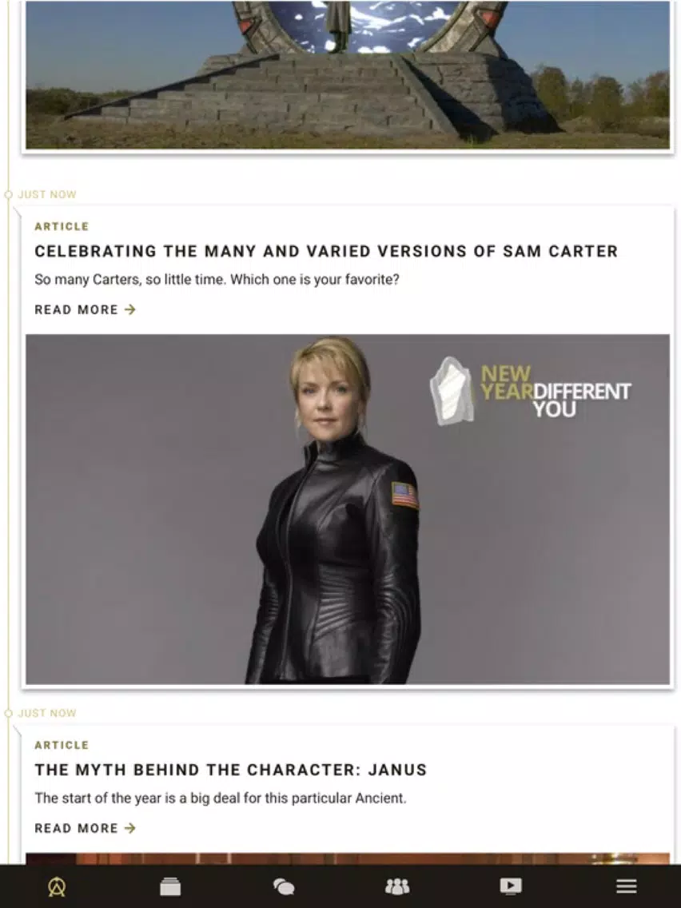Click Read More arrow under Janus article
This screenshot has height=908, width=681.
click(x=130, y=828)
